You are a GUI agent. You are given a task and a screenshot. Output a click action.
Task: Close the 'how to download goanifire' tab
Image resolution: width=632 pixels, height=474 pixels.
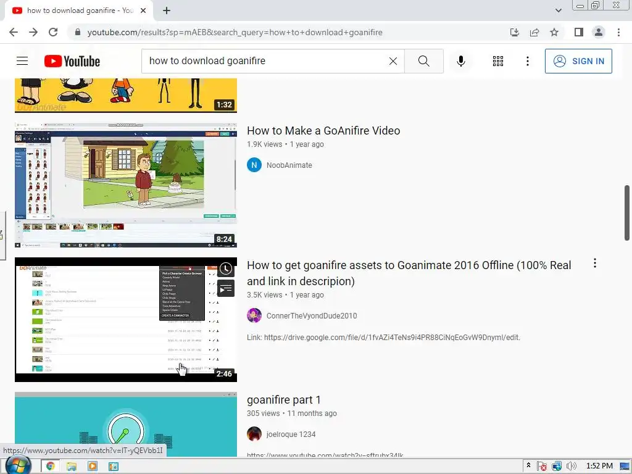(143, 10)
